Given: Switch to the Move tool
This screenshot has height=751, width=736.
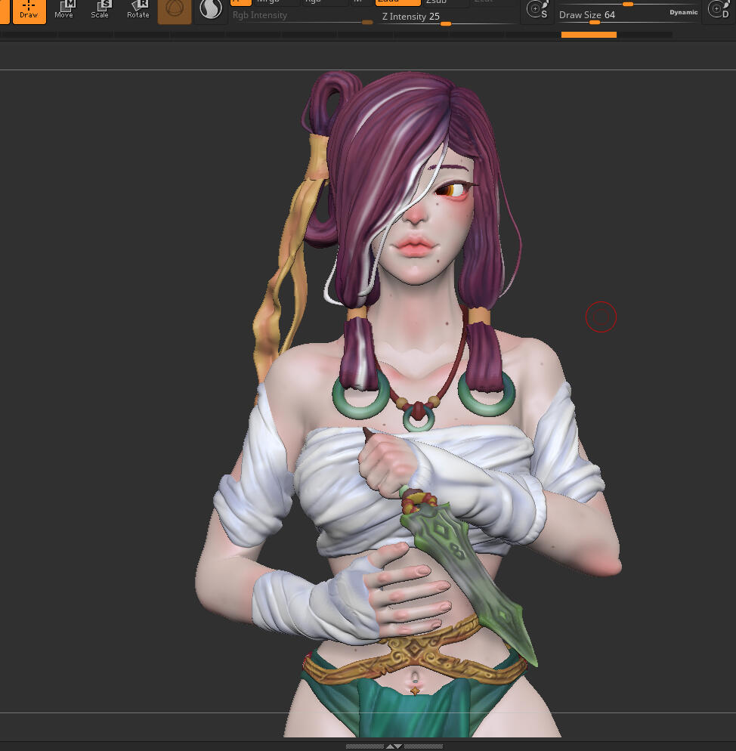Looking at the screenshot, I should point(63,10).
